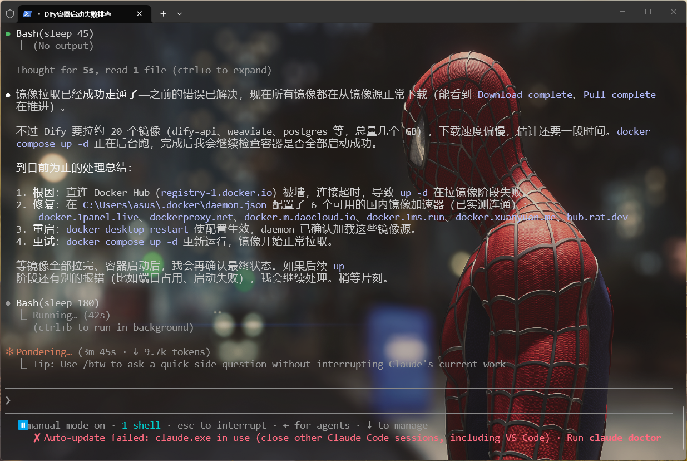Screen dimensions: 687x461
Task: Click the 'docker desktop restart' command text
Action: click(x=127, y=229)
